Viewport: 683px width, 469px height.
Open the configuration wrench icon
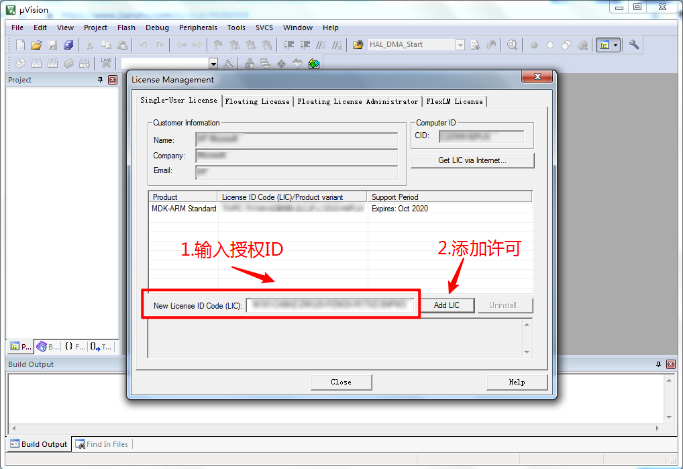pyautogui.click(x=634, y=45)
